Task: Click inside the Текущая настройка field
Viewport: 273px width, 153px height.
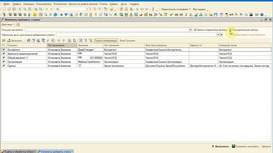Action: (107, 30)
